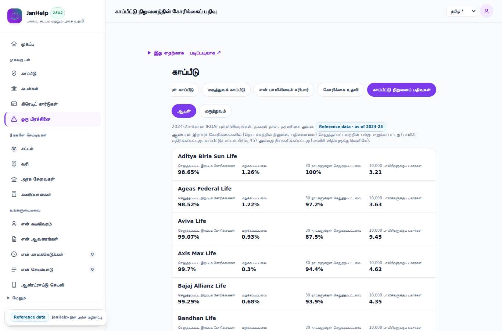Select the ஆயுள் filter pill
Viewport: 502px width, 331px height.
pyautogui.click(x=184, y=111)
